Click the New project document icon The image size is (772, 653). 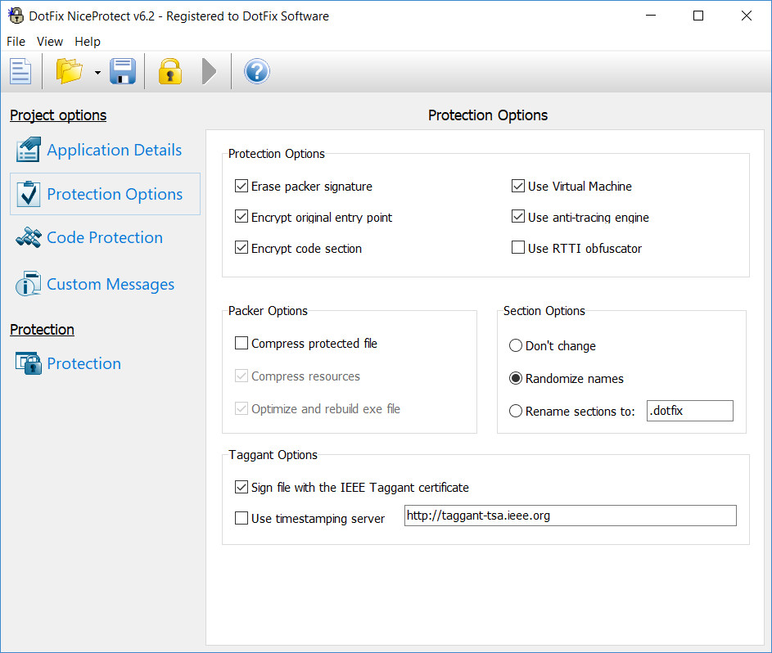(x=20, y=71)
